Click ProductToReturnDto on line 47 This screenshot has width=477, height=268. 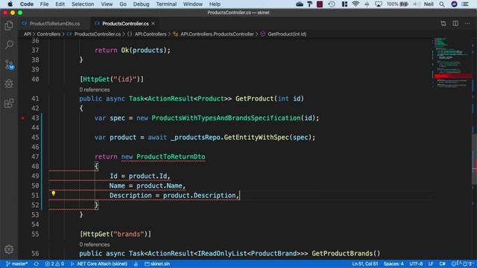[171, 156]
